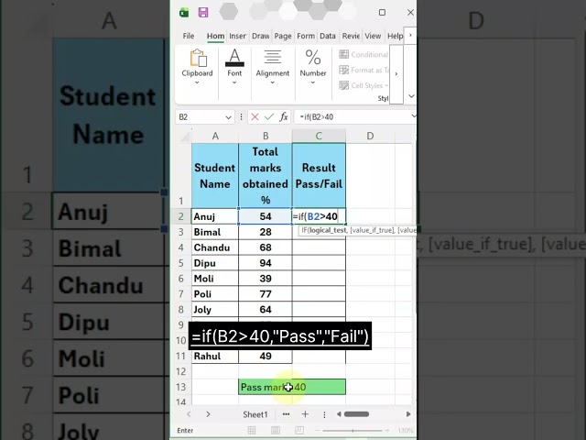Select cell containing Dipu
This screenshot has height=440, width=586.
click(215, 263)
